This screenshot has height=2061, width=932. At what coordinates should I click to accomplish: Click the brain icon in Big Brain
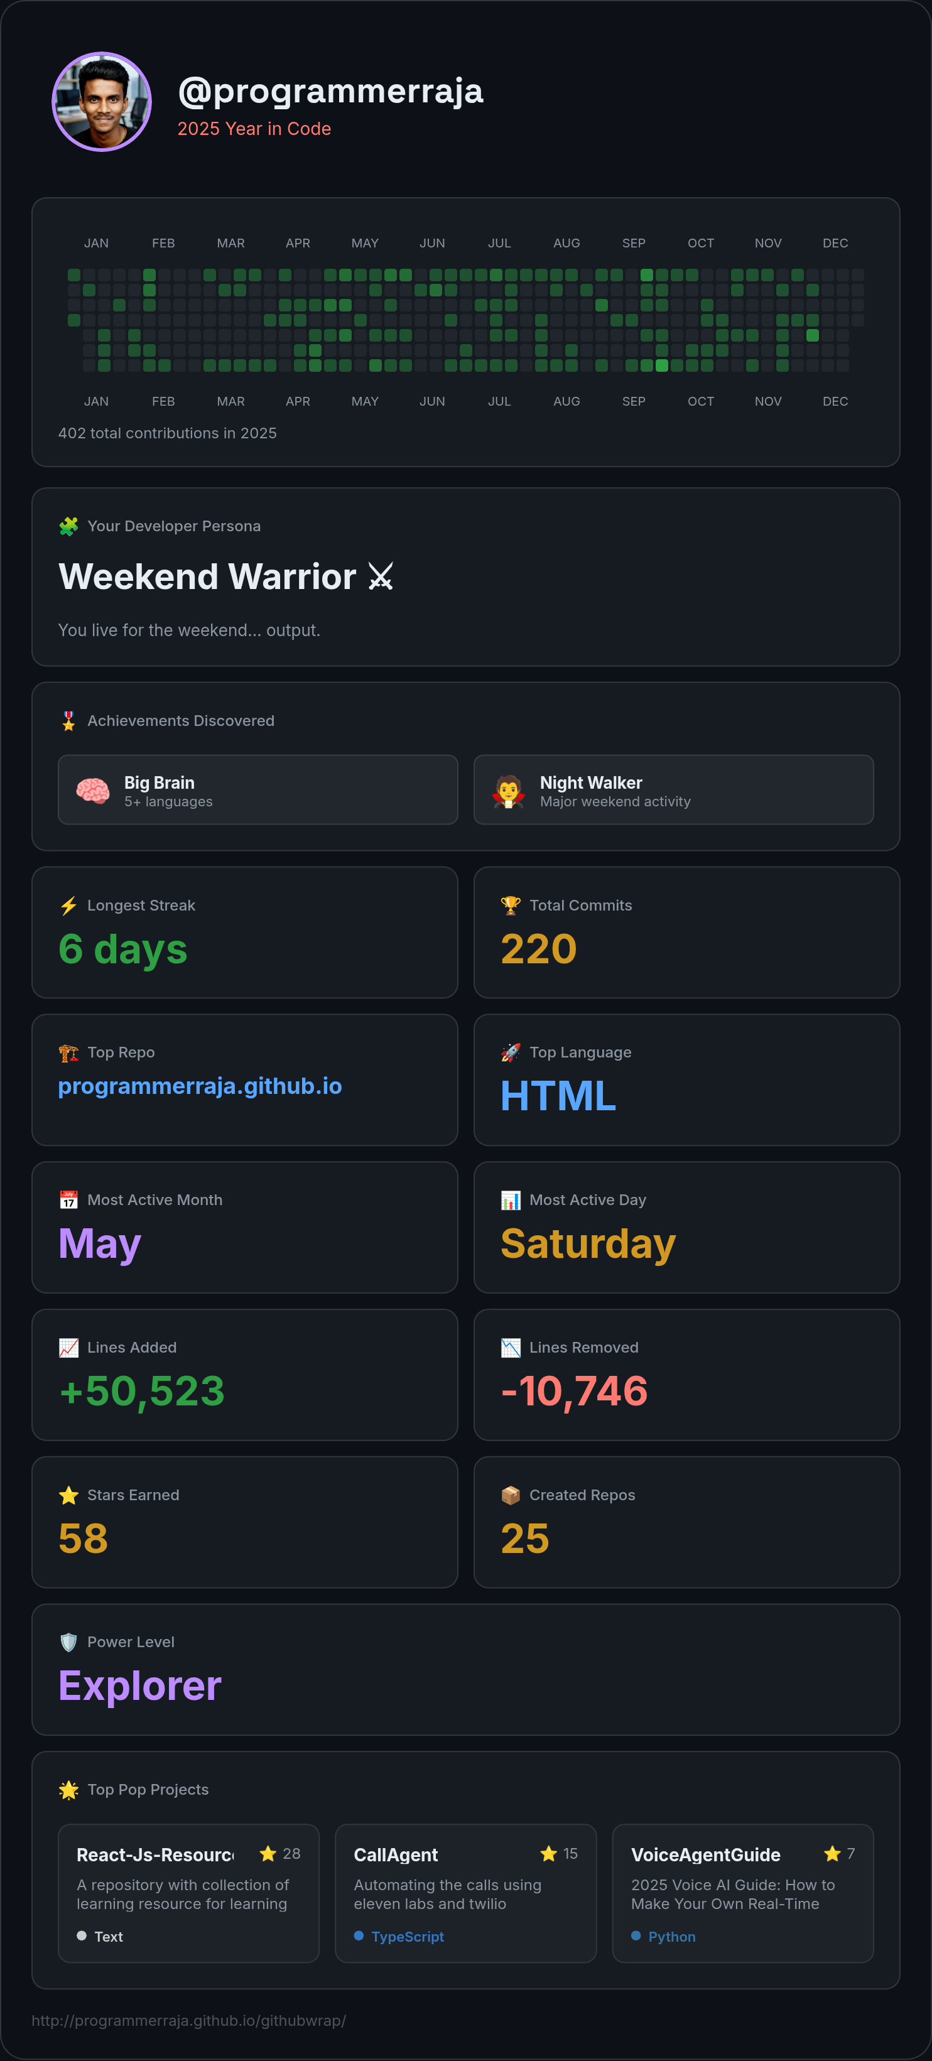[93, 791]
